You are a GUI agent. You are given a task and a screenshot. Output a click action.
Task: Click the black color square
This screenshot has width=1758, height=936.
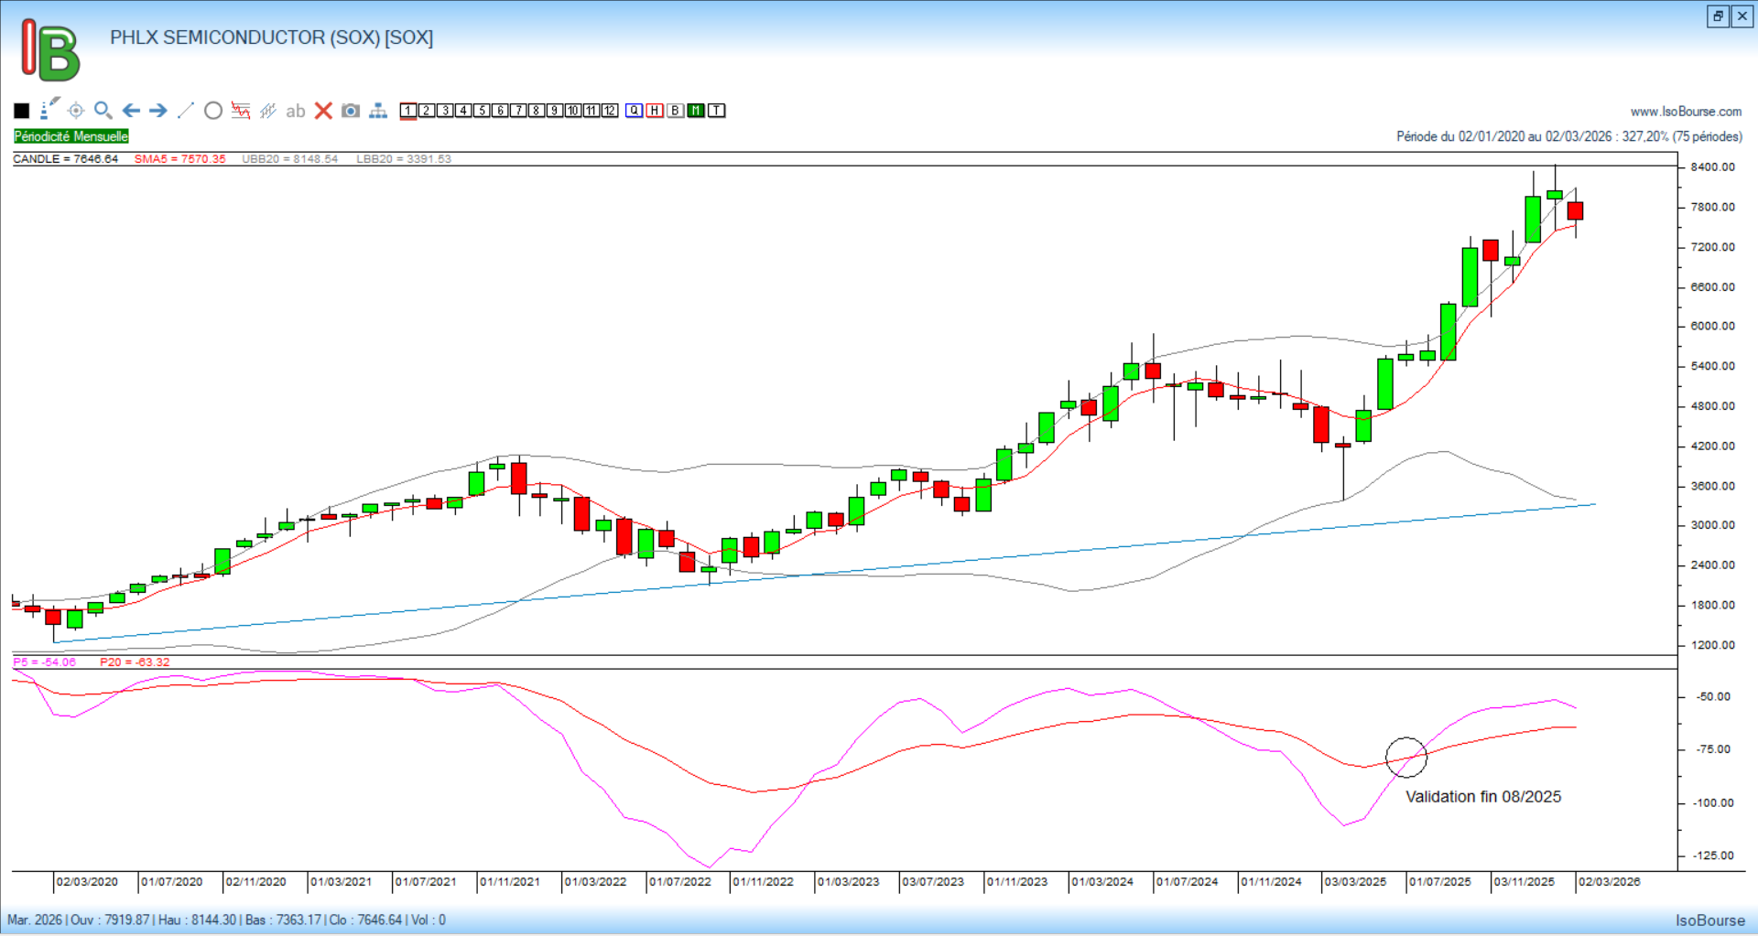[22, 111]
